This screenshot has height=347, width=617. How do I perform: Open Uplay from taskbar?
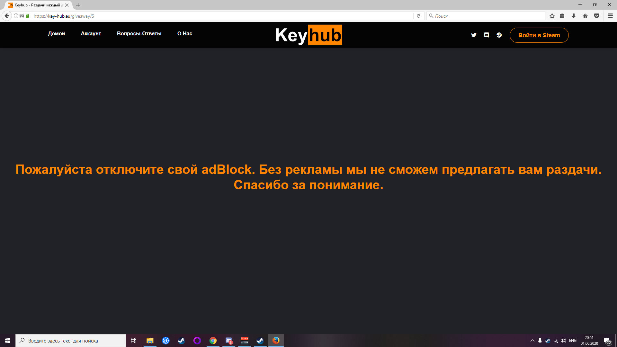coord(166,341)
